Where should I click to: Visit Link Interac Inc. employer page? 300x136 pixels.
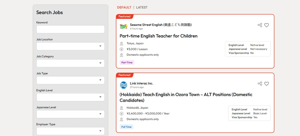point(142,83)
